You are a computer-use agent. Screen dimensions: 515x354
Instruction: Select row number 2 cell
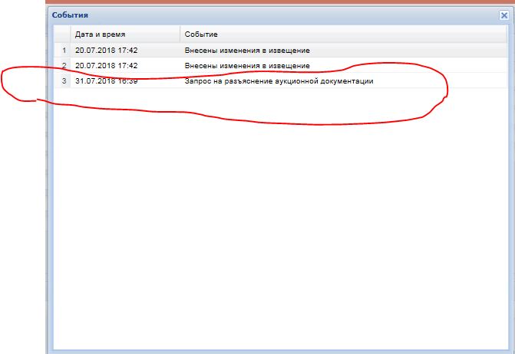[64, 66]
